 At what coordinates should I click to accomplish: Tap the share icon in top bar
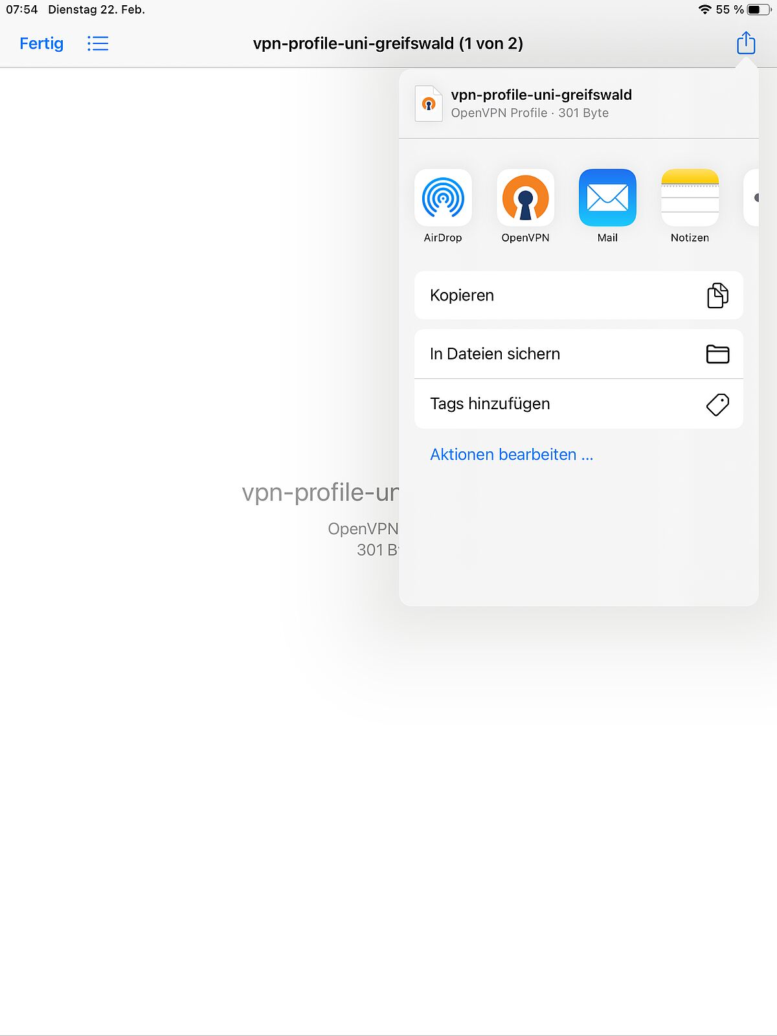point(746,43)
